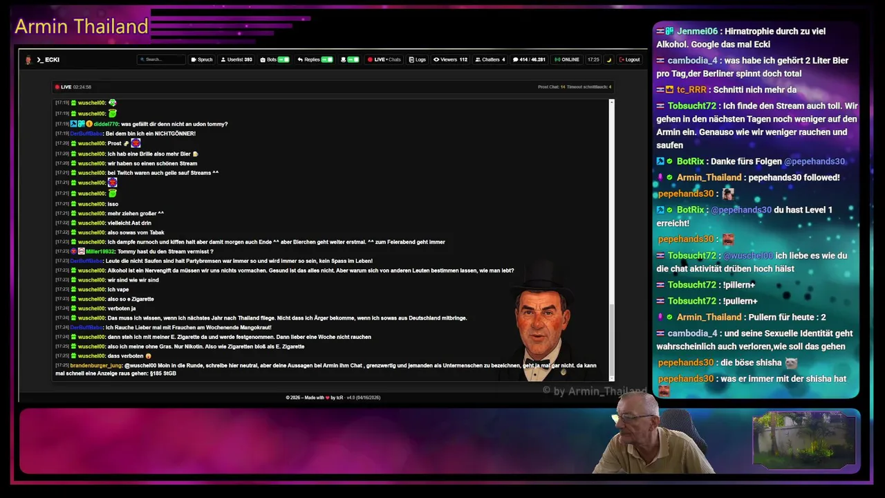Click message 'vielleicht Ast drin'

(x=129, y=223)
